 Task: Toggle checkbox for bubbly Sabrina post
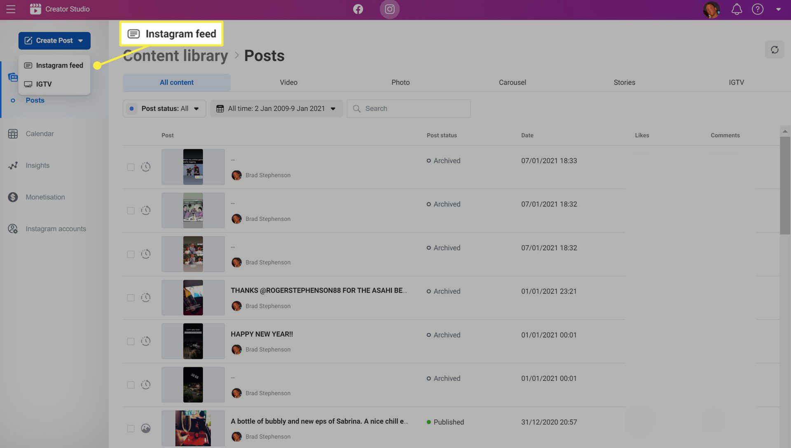click(130, 429)
